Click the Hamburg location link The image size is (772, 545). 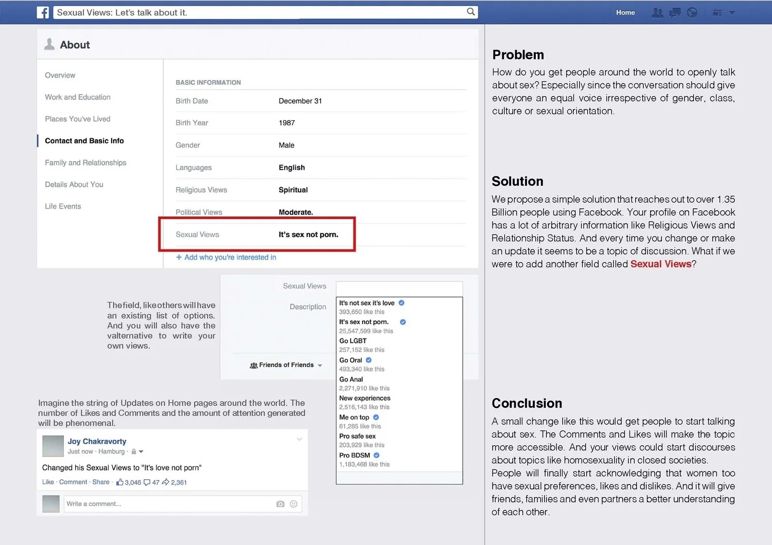click(112, 451)
